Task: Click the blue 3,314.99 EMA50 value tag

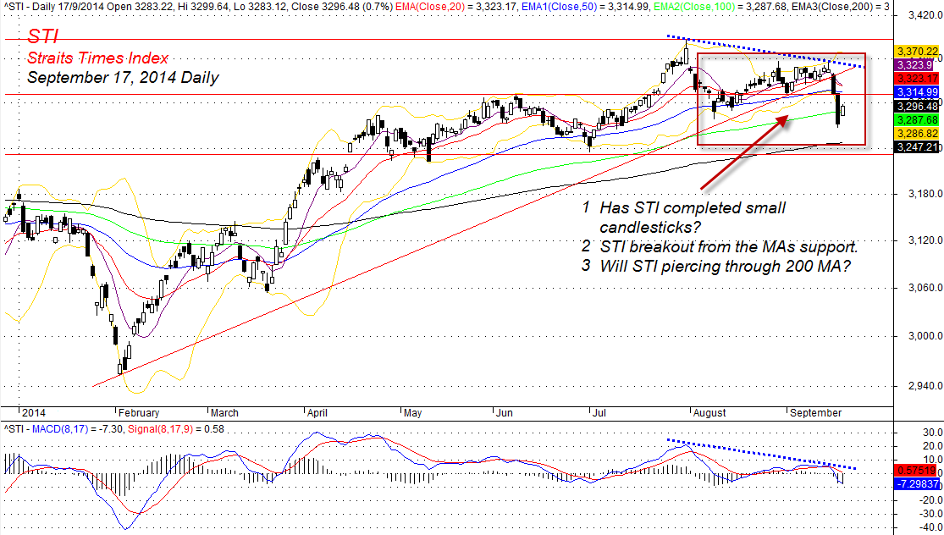Action: click(x=917, y=92)
